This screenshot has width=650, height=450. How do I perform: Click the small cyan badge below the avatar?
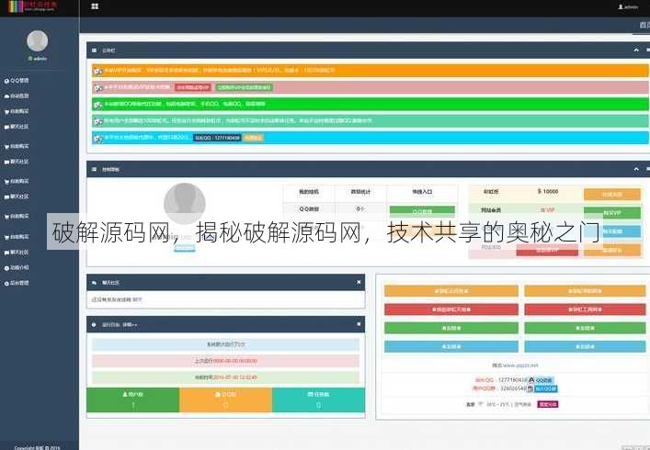tap(185, 248)
